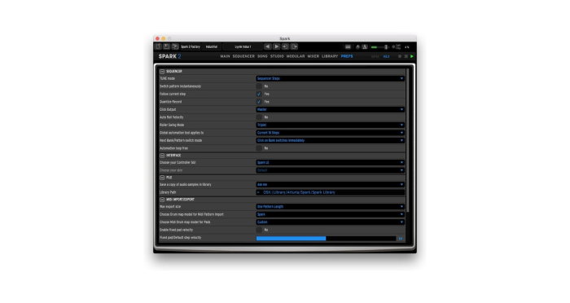Click the export icon at the end of the preset buttons

click(x=295, y=46)
